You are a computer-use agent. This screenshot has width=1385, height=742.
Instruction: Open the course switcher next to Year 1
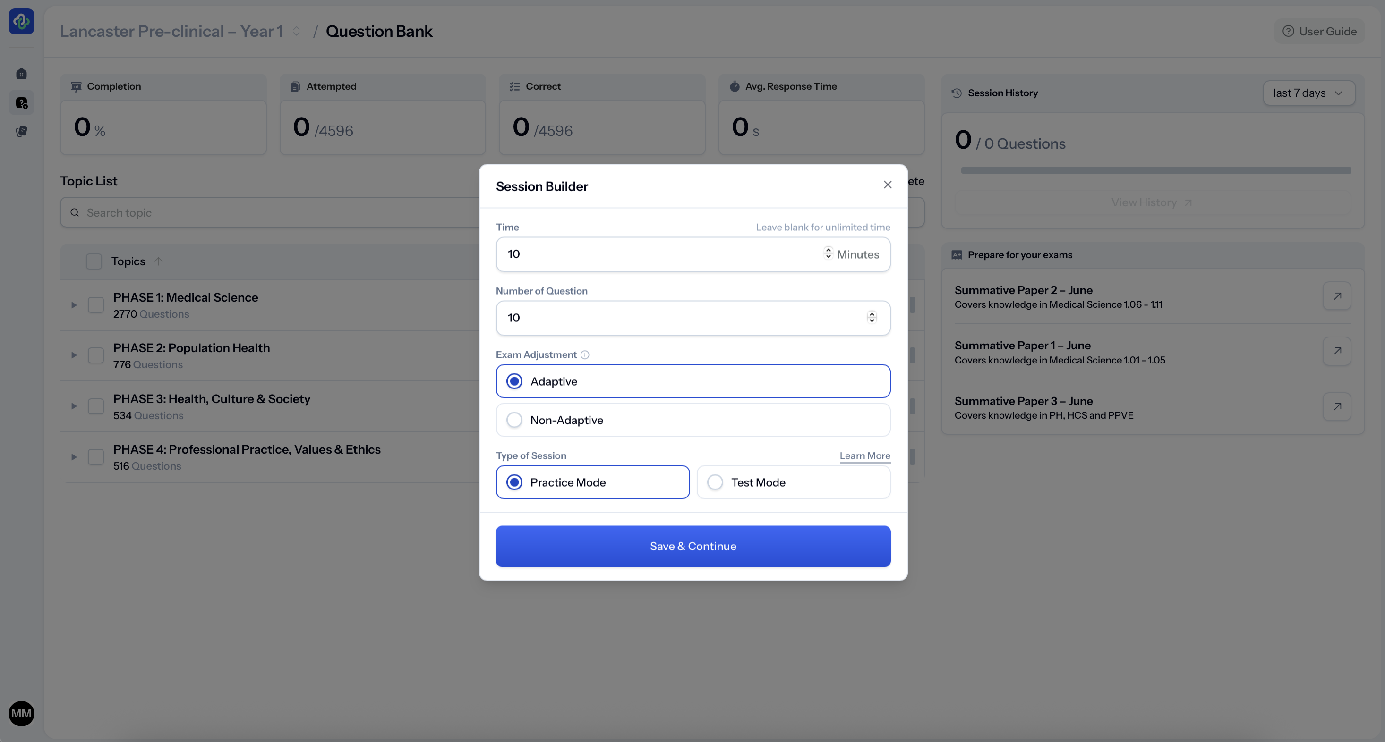tap(296, 31)
